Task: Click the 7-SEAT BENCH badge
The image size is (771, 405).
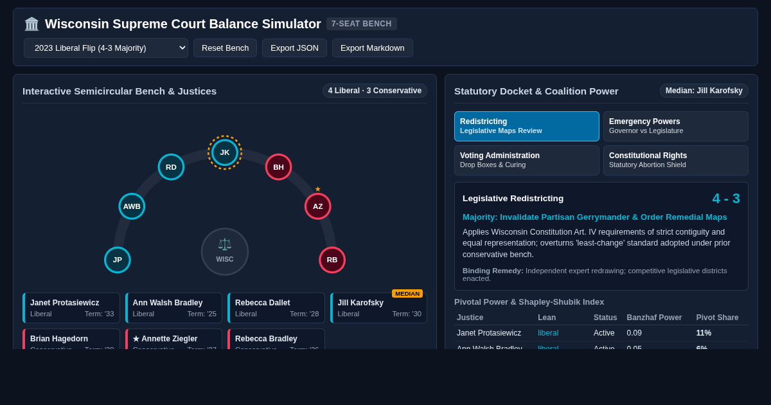Action: pyautogui.click(x=362, y=24)
